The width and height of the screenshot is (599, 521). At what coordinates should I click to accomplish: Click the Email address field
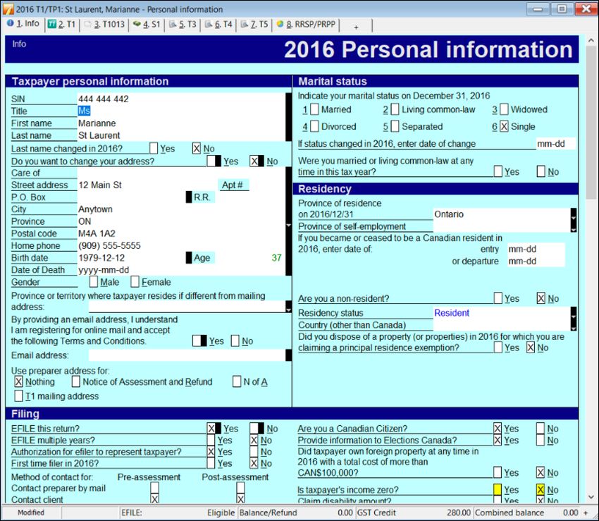(187, 355)
